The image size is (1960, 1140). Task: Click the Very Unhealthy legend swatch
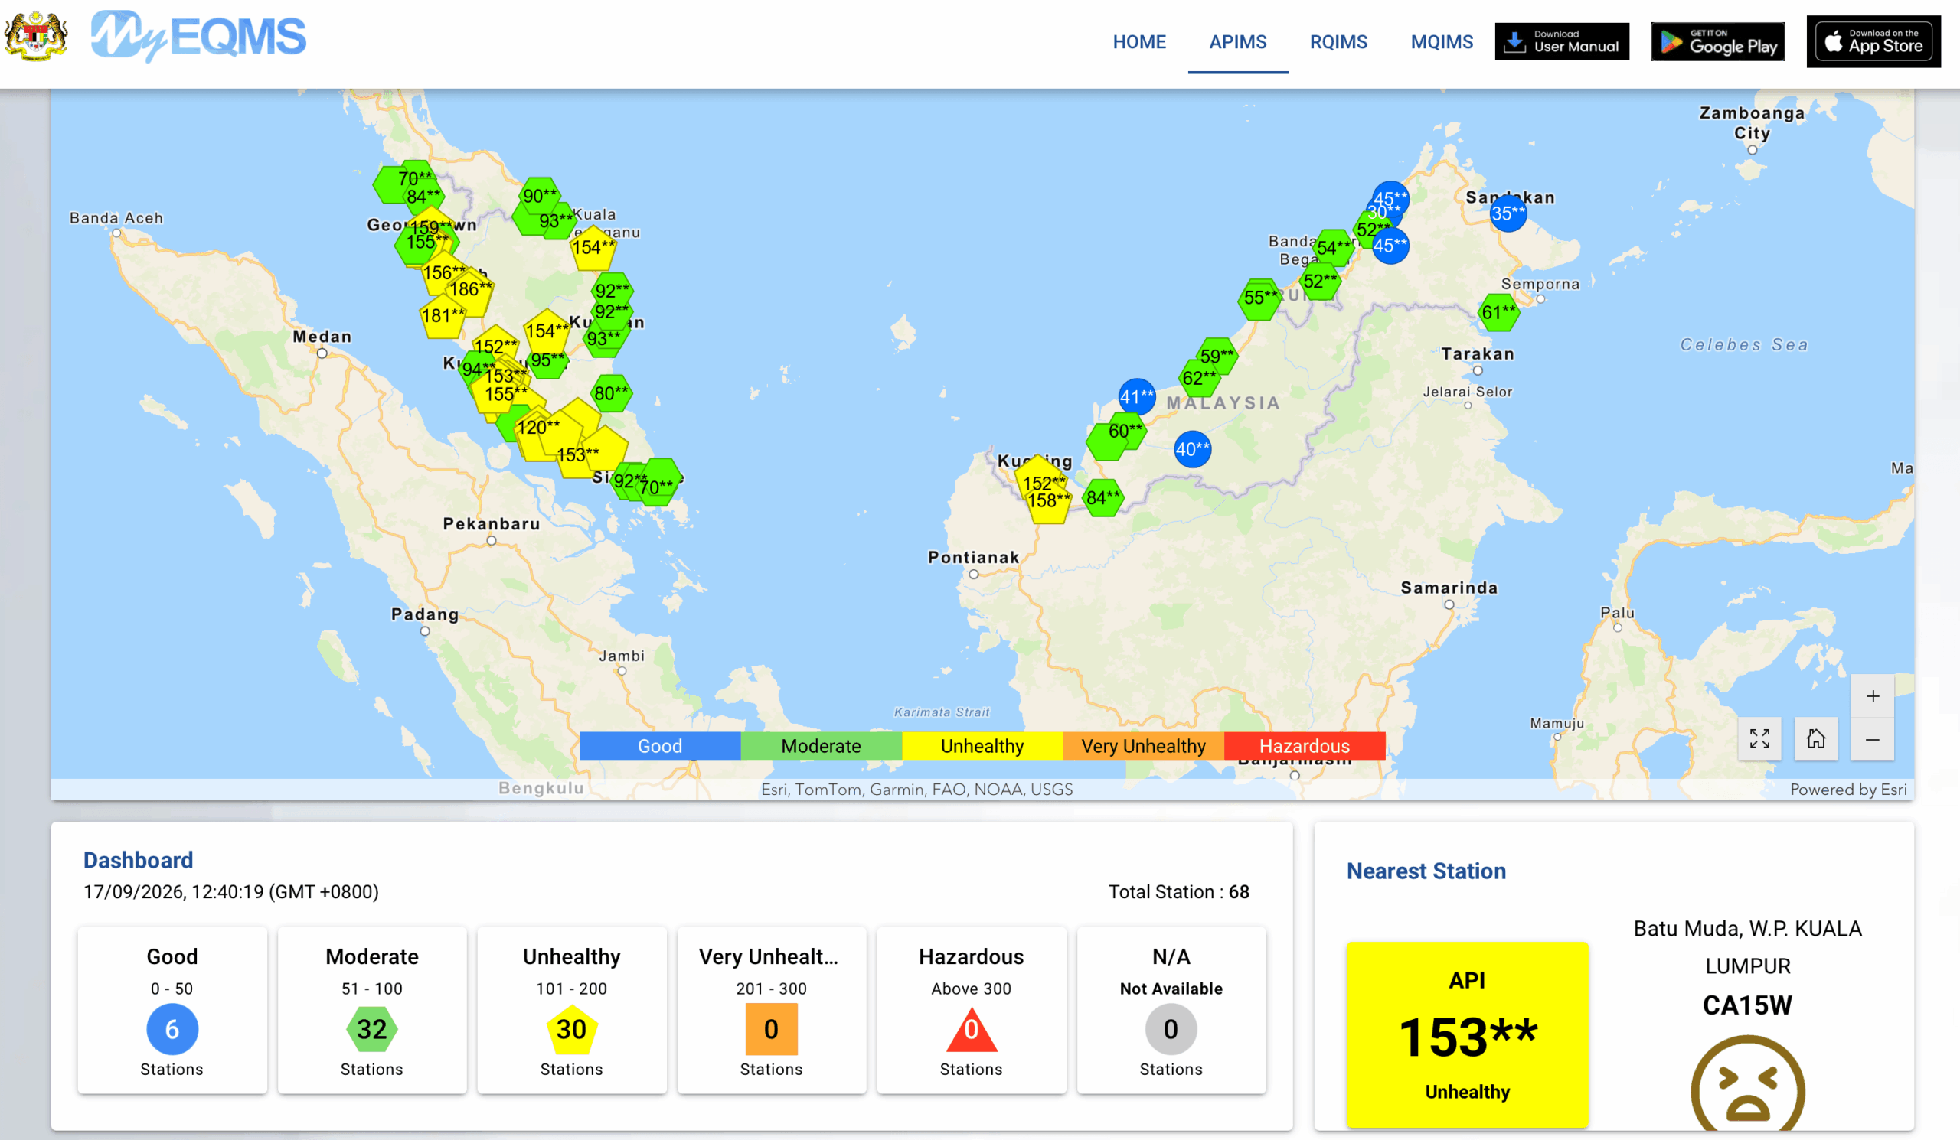(x=1142, y=746)
